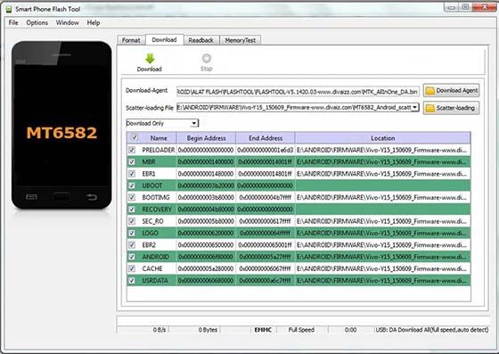This screenshot has height=354, width=499.
Task: Click the Begin Address column header
Action: pyautogui.click(x=206, y=138)
